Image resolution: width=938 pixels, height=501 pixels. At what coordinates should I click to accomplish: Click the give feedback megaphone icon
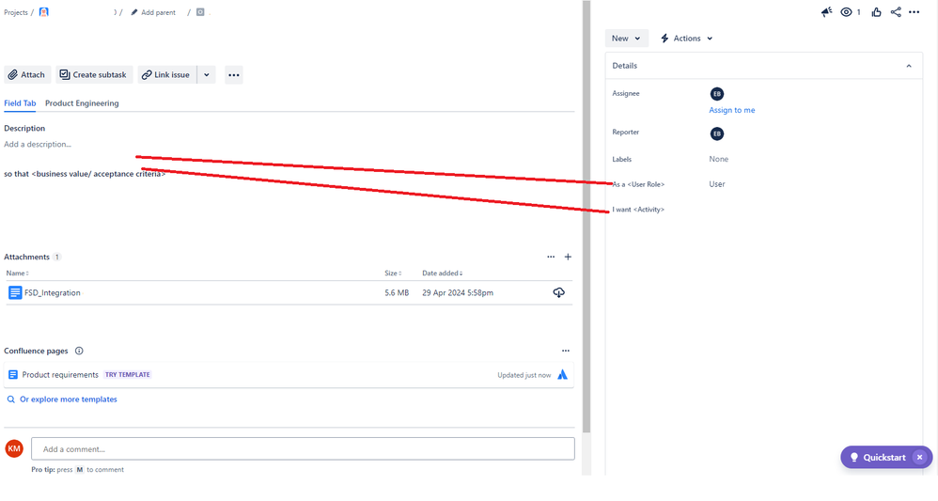(x=827, y=12)
